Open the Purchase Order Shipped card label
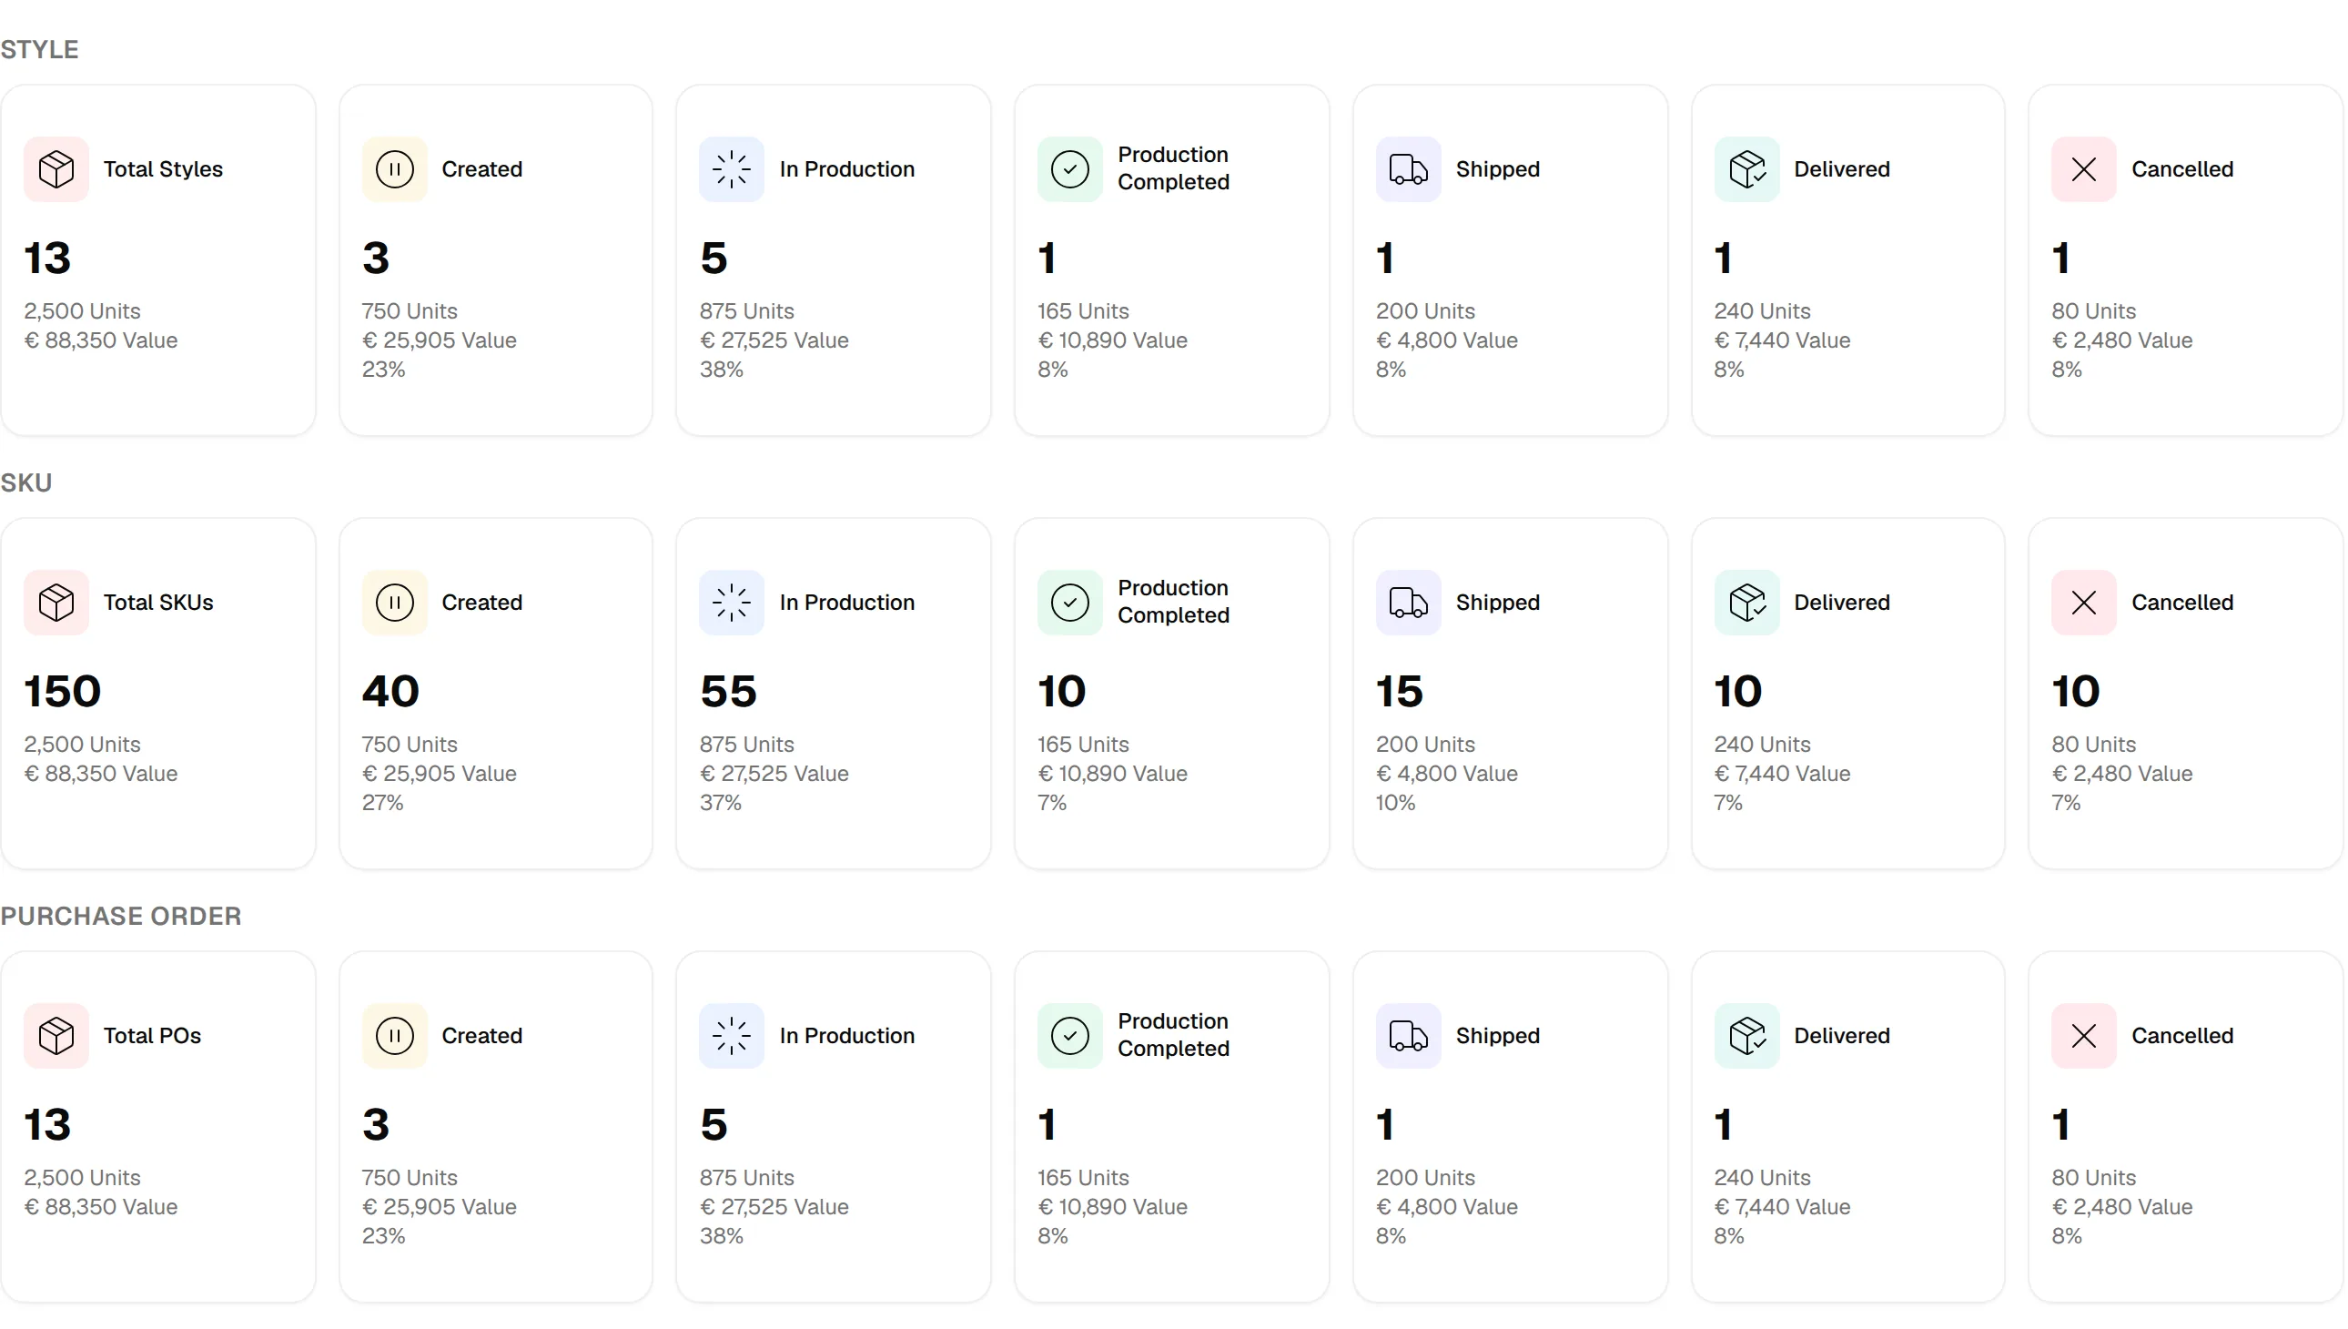2348x1329 pixels. coord(1497,1036)
